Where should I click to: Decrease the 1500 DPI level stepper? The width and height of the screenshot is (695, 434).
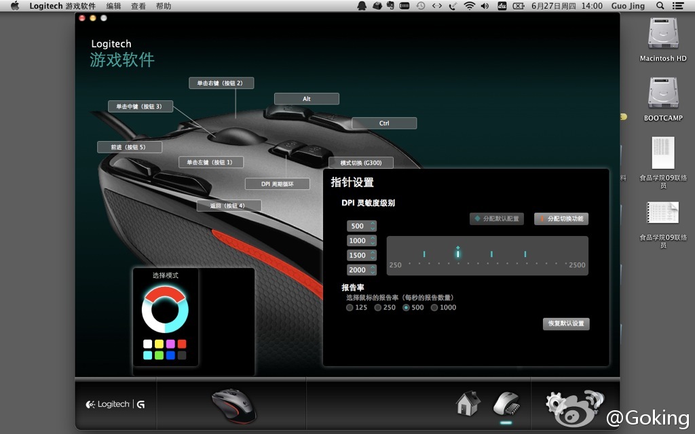373,258
